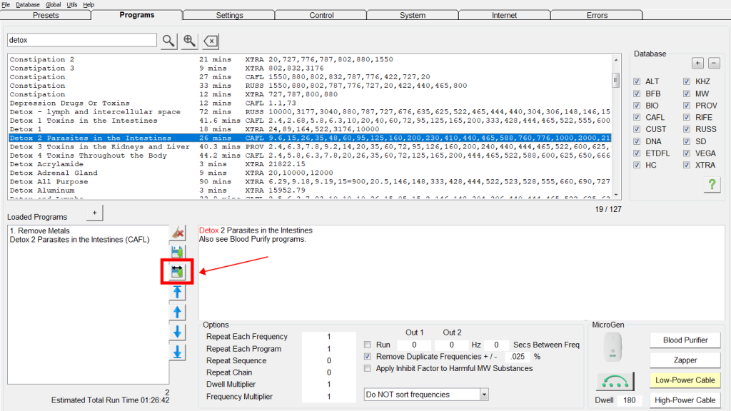Switch to the Settings tab
This screenshot has width=731, height=411.
tap(229, 15)
